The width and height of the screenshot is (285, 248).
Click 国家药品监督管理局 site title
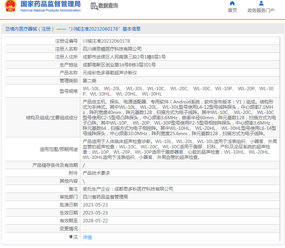point(51,4)
